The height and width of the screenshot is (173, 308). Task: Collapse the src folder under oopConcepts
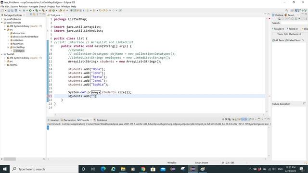(x=5, y=30)
